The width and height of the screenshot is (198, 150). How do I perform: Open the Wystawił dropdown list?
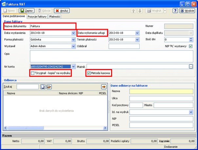click(x=73, y=46)
